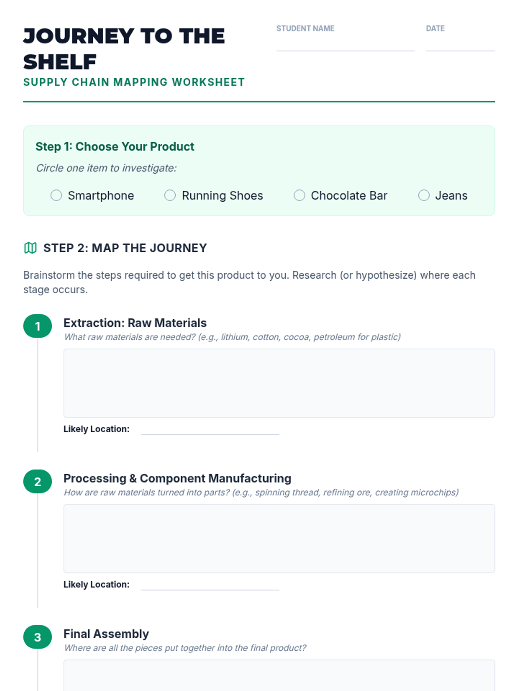Focus the Processing & Component Manufacturing text box
The image size is (518, 691).
[x=279, y=539]
